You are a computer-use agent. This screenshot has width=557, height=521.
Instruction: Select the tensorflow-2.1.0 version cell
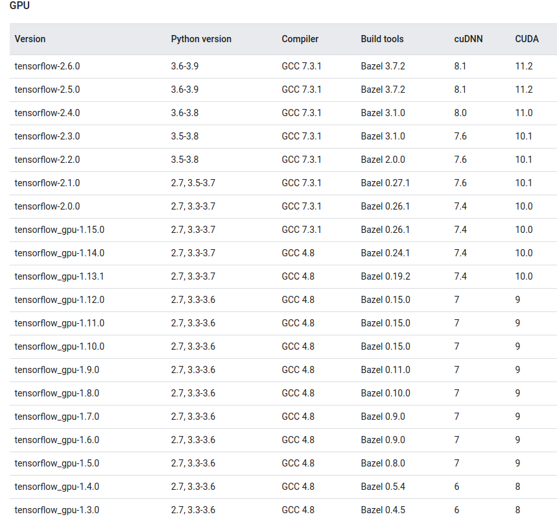pyautogui.click(x=47, y=183)
